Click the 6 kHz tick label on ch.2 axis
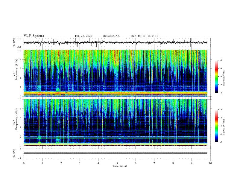 21,118
